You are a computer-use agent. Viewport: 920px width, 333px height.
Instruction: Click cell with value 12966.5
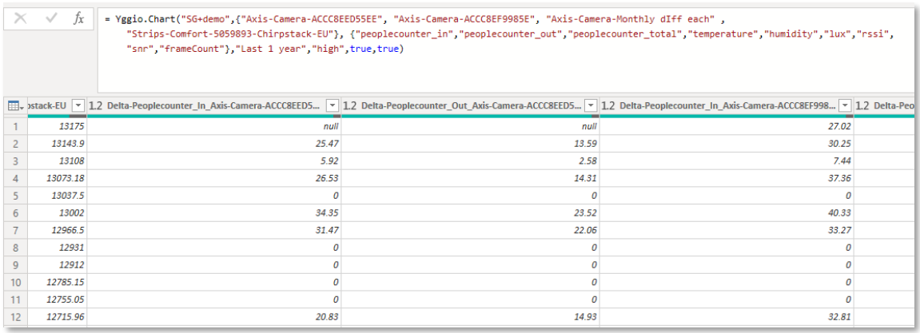coord(58,230)
